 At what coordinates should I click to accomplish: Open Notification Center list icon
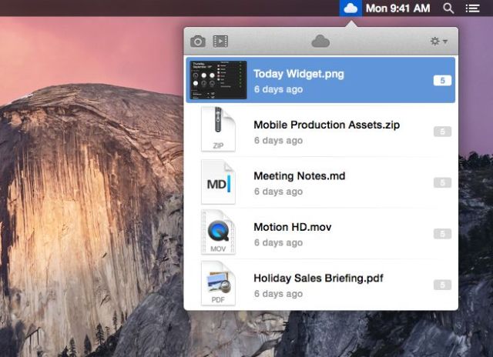(x=472, y=8)
